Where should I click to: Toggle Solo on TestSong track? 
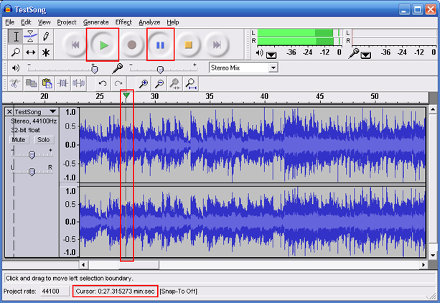click(44, 139)
